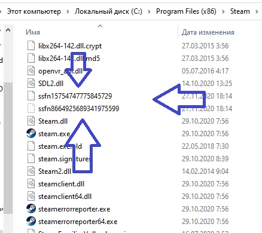Select file name 'Steam2.dll'
This screenshot has width=262, height=233.
54,171
